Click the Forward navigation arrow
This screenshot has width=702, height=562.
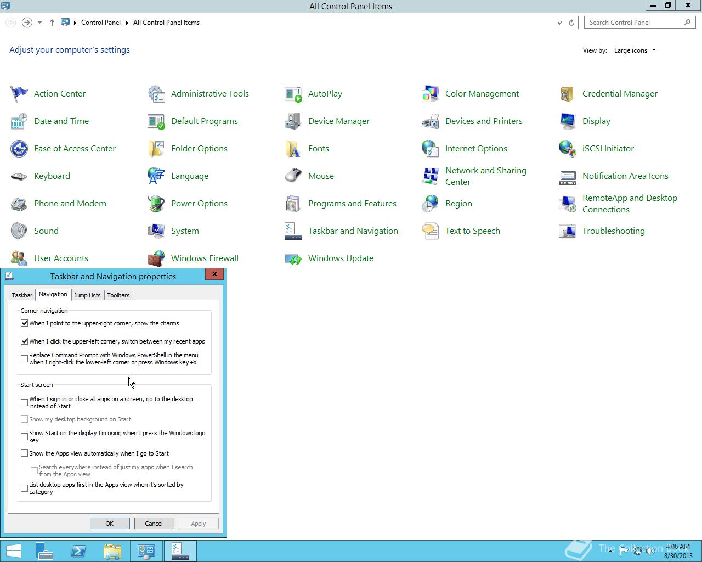point(27,23)
